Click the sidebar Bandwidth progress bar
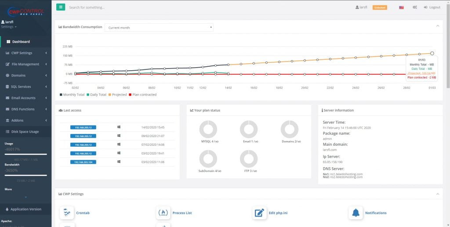Image resolution: width=450 pixels, height=227 pixels. tap(26, 176)
